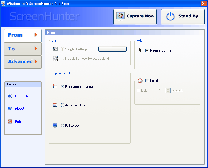This screenshot has width=208, height=168.
Task: Expand the Advanced tab arrow
Action: point(36,62)
